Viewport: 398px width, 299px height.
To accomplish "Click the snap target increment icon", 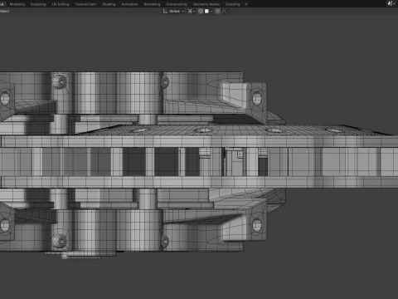I will pyautogui.click(x=206, y=12).
